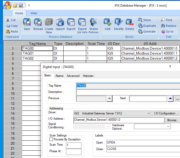Click Show block in ribbon
This screenshot has width=180, height=158.
[145, 20]
